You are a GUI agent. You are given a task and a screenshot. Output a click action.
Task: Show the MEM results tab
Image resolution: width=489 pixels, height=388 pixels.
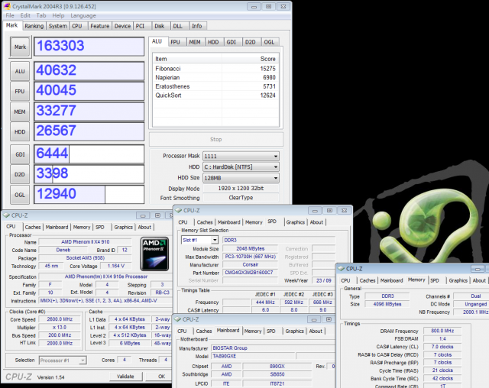195,42
